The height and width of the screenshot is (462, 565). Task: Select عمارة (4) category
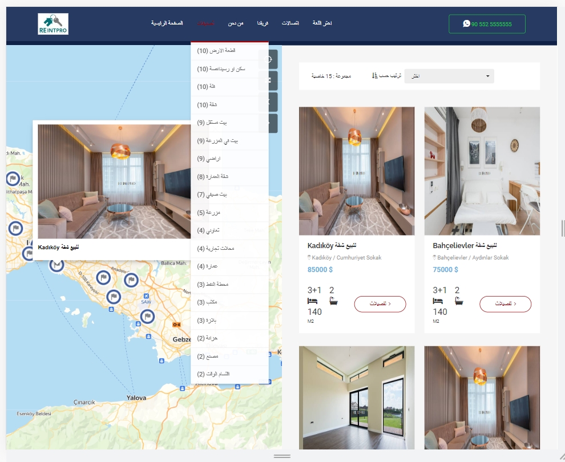coord(229,266)
